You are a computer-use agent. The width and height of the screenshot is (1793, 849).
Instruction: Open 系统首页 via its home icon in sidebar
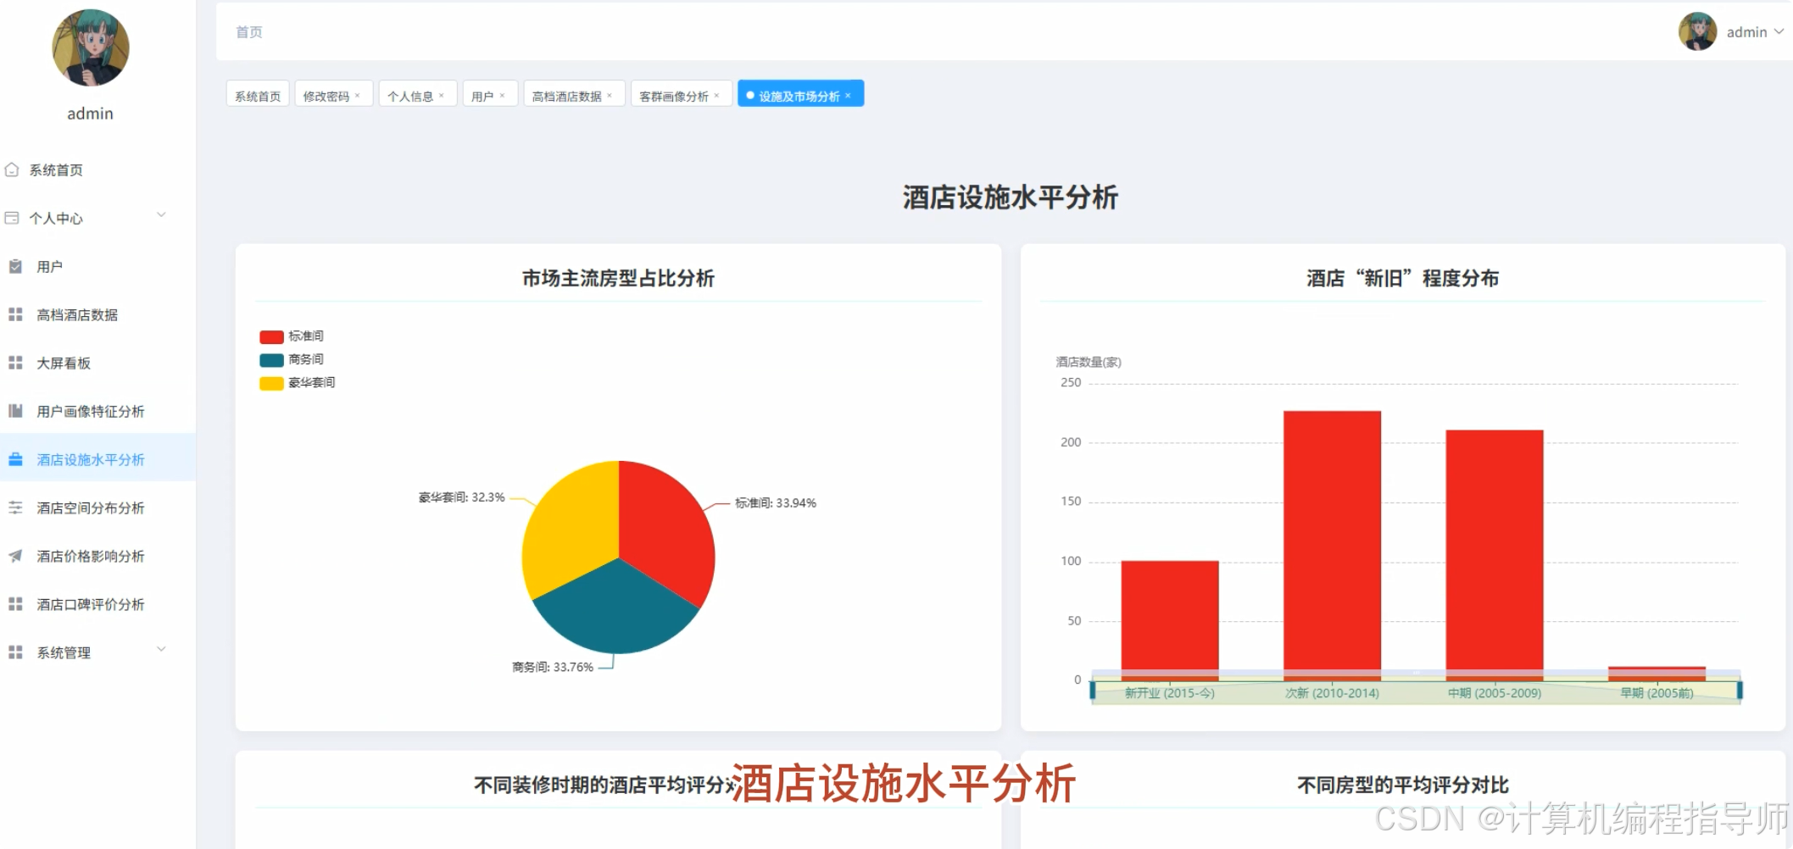[x=14, y=169]
